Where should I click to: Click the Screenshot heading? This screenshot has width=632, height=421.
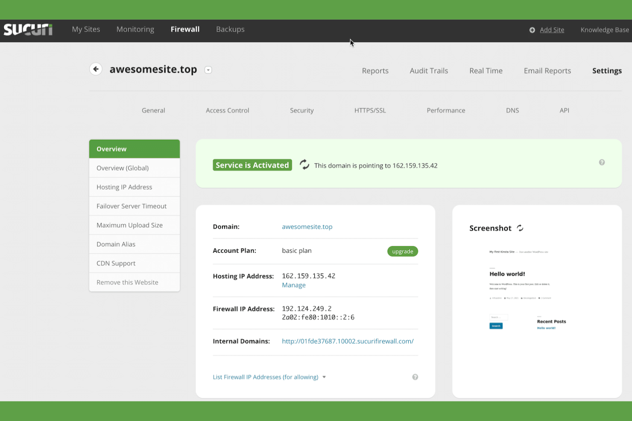coord(490,228)
